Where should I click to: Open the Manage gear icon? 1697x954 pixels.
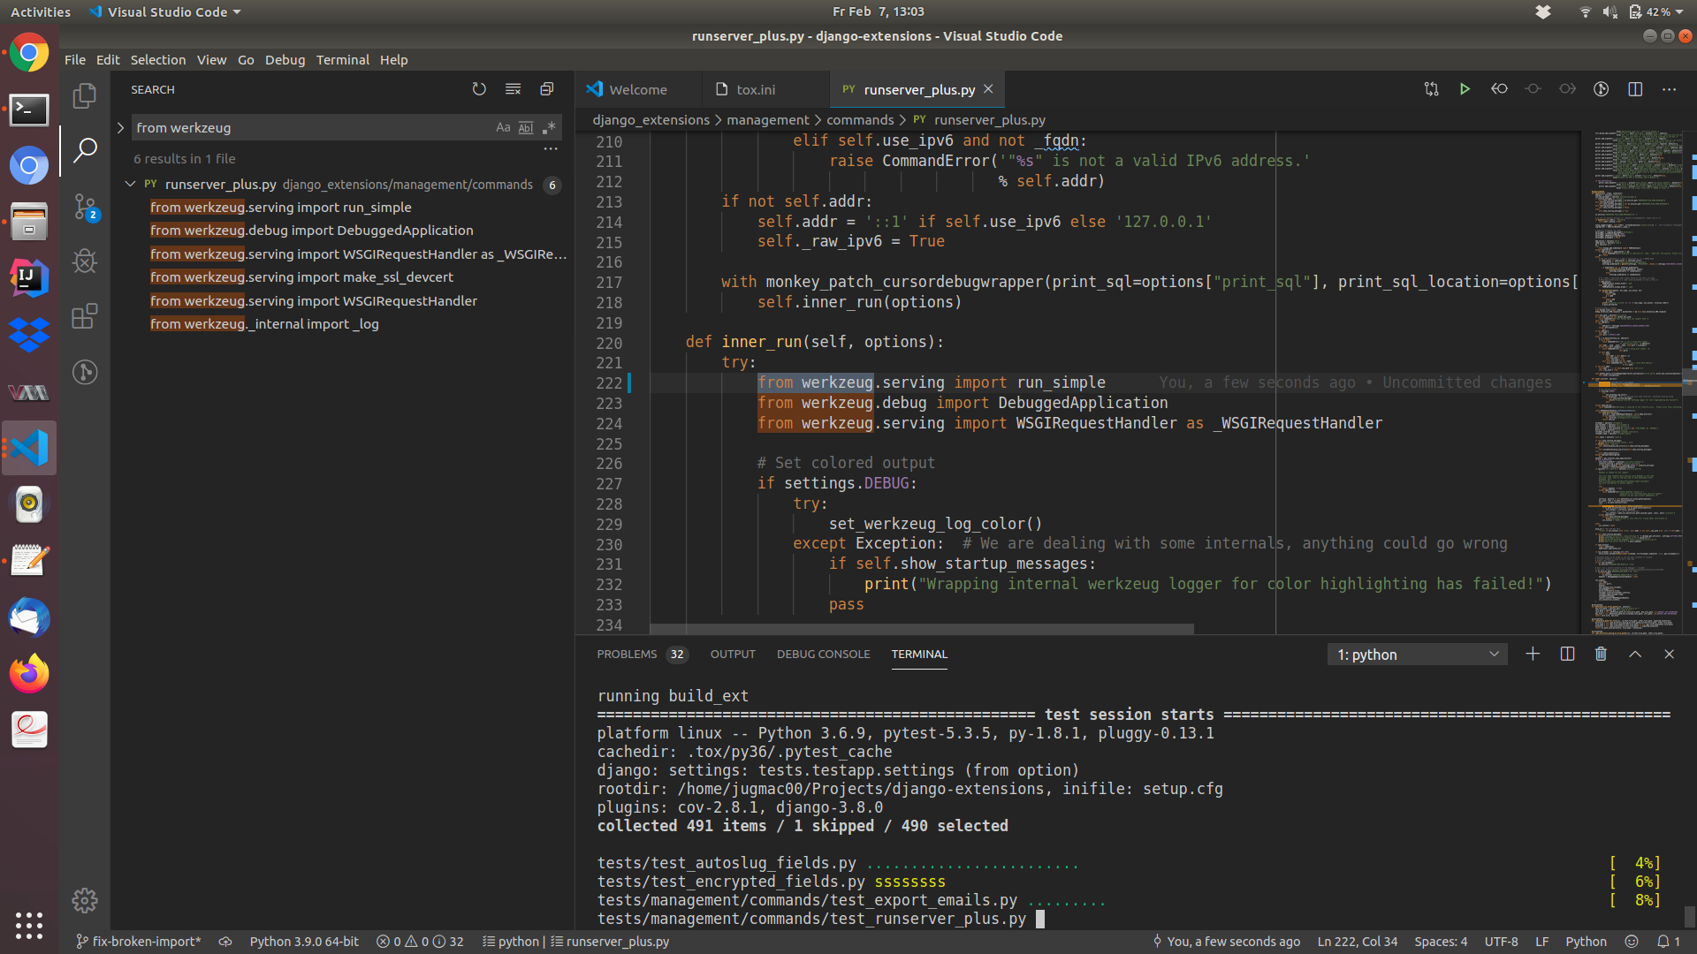point(85,900)
